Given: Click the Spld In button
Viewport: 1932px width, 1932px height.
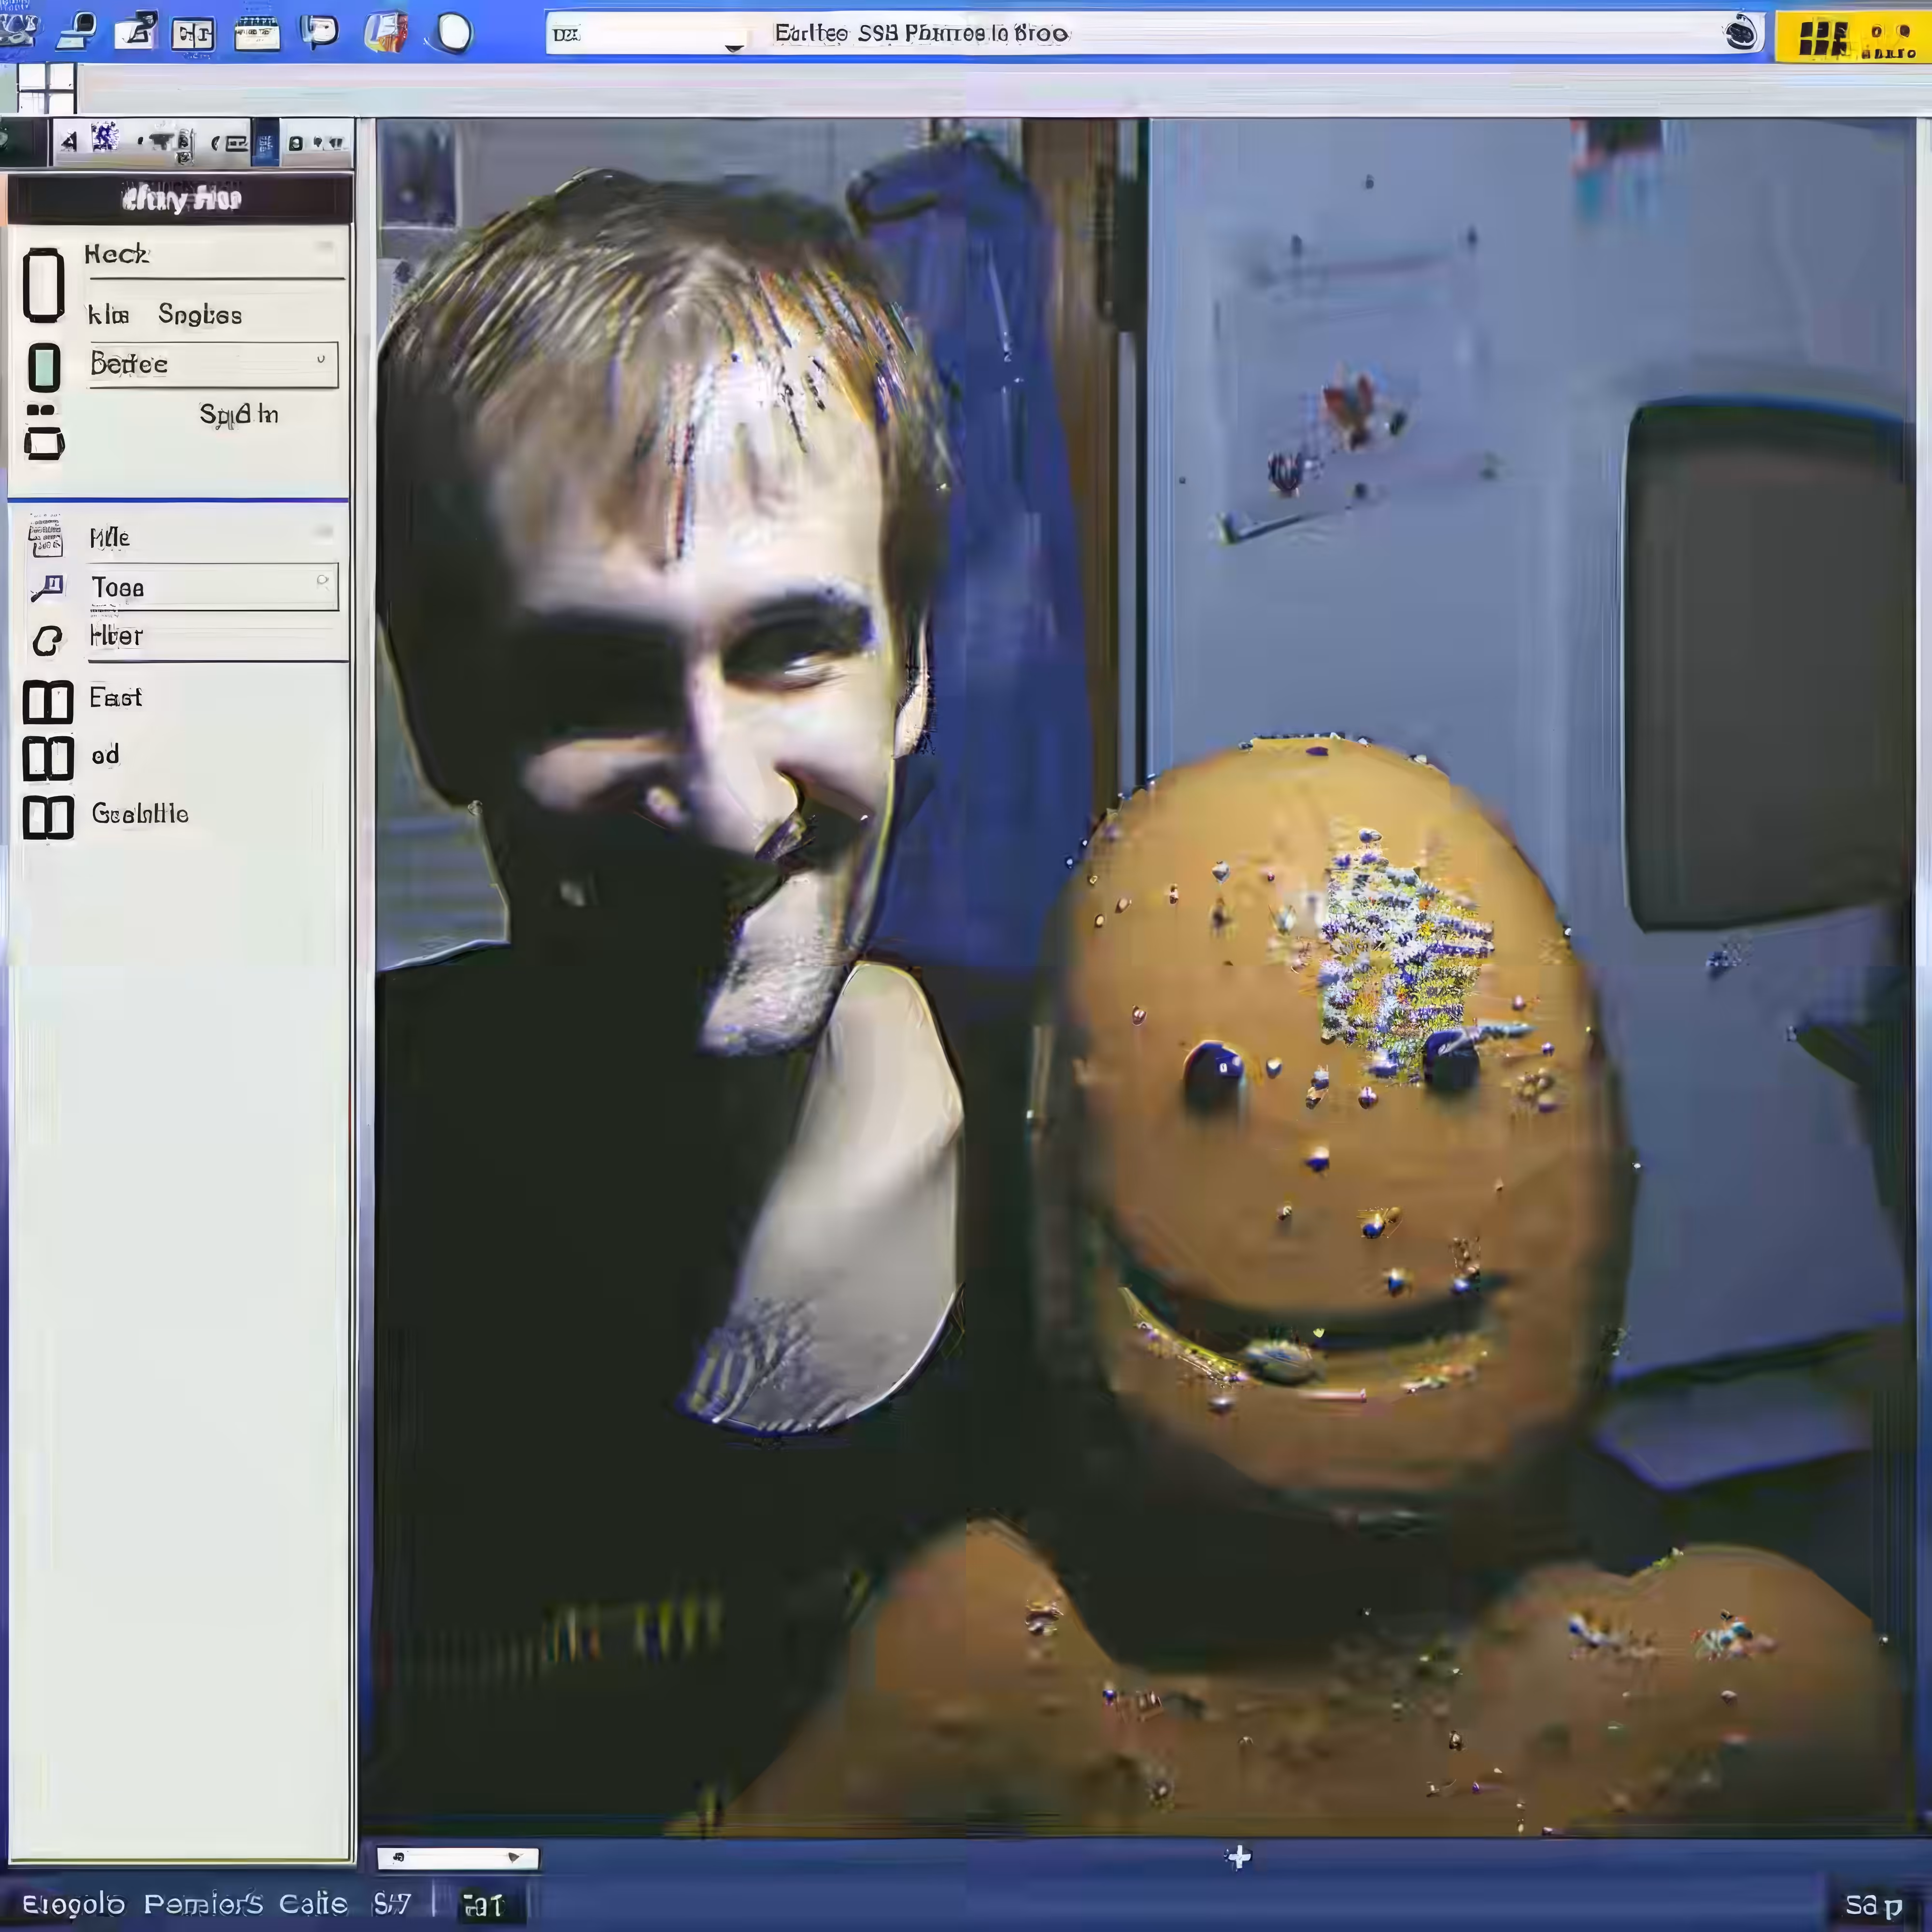Looking at the screenshot, I should point(239,414).
